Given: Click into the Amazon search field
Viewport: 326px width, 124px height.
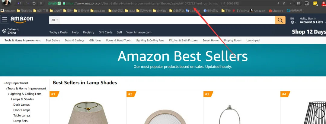Looking at the screenshot, I should coord(167,20).
